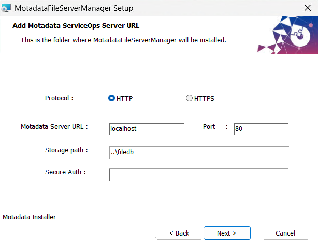Click the 'Port' label text
The width and height of the screenshot is (318, 249).
click(209, 127)
